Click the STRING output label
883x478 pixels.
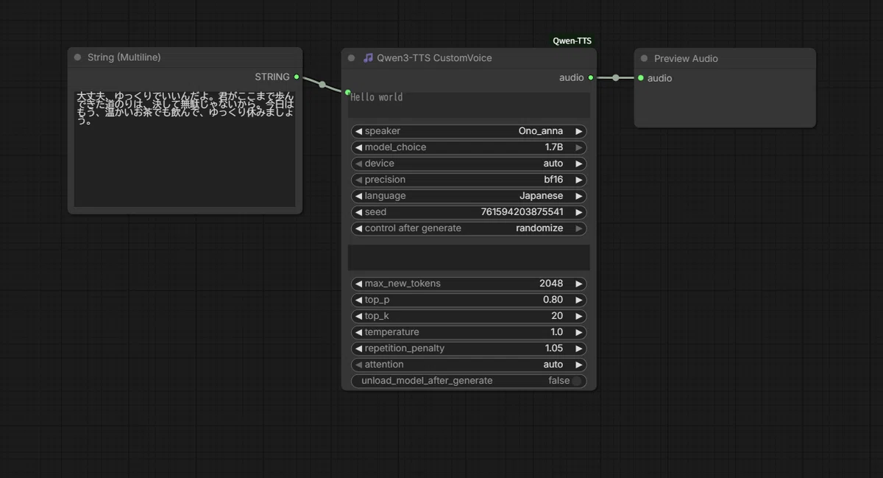click(272, 77)
